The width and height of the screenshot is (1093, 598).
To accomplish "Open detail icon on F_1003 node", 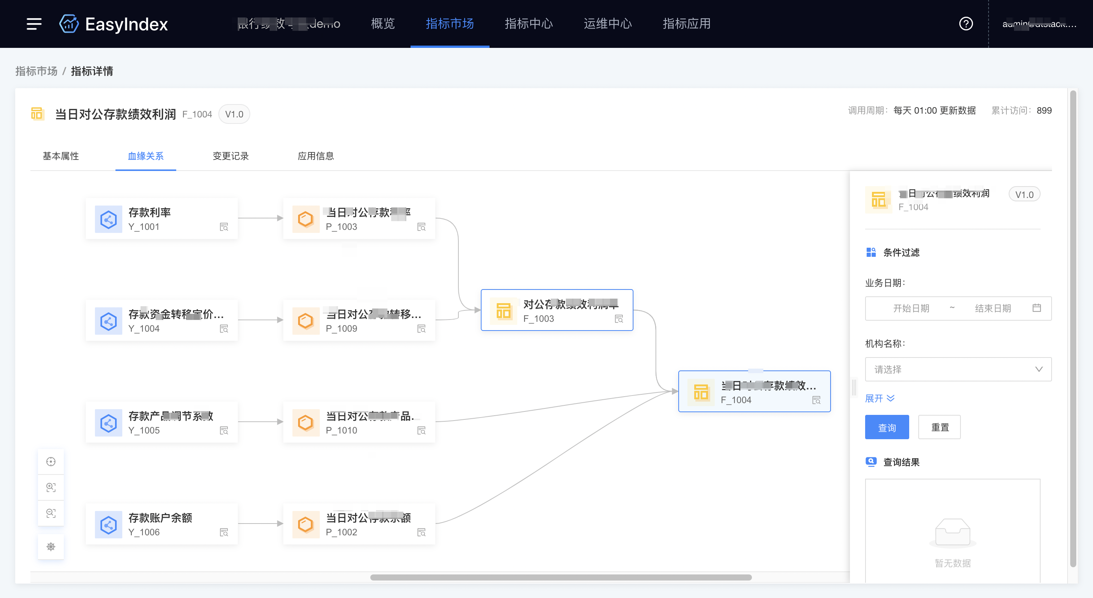I will [619, 319].
